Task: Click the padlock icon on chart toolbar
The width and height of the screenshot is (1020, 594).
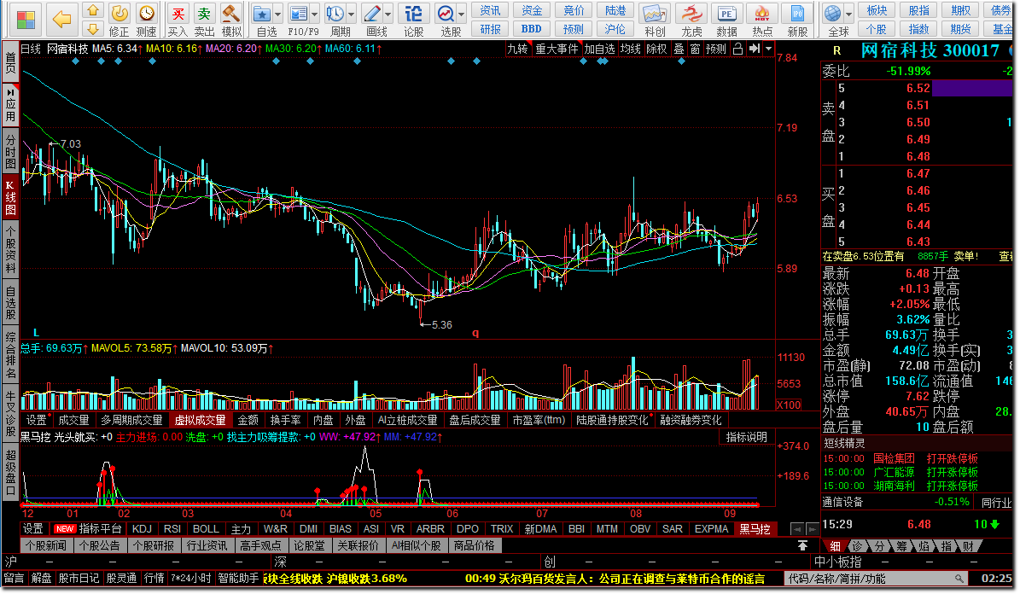Action: pyautogui.click(x=737, y=49)
